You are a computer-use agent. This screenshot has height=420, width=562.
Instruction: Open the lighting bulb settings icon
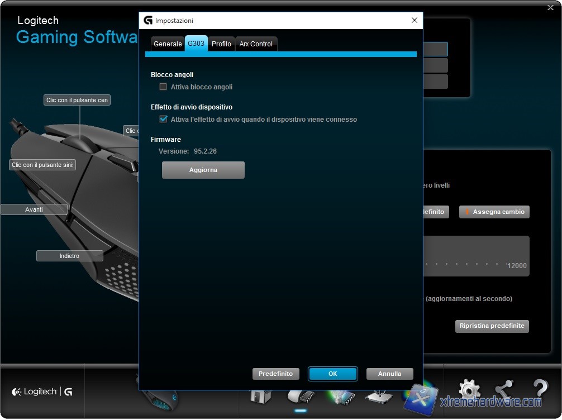coord(340,396)
